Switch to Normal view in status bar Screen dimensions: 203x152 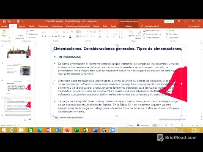coord(155,125)
